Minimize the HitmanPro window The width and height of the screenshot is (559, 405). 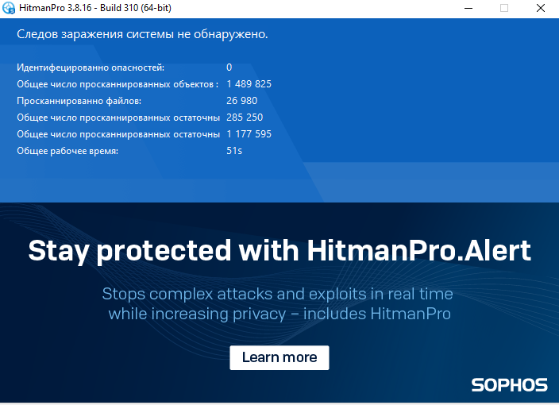coord(465,8)
